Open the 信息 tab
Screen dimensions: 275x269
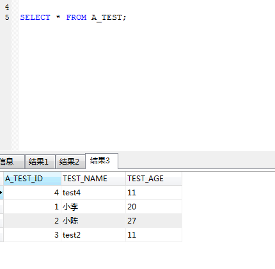12,161
